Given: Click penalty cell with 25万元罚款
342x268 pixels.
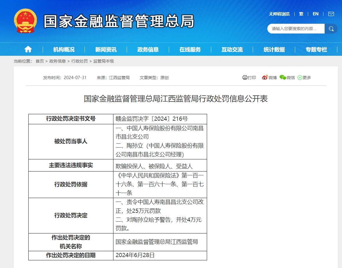Looking at the screenshot, I should (x=160, y=215).
